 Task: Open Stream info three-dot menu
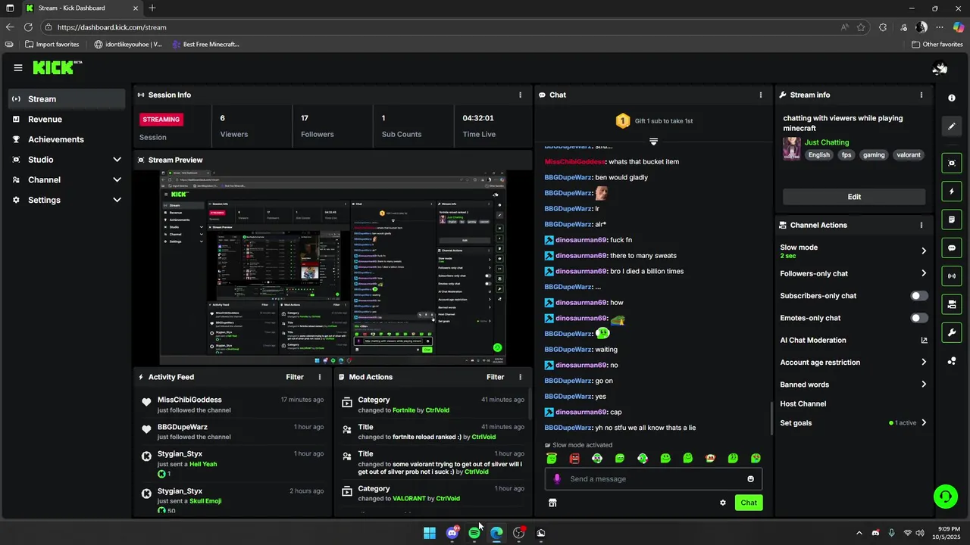pyautogui.click(x=921, y=95)
